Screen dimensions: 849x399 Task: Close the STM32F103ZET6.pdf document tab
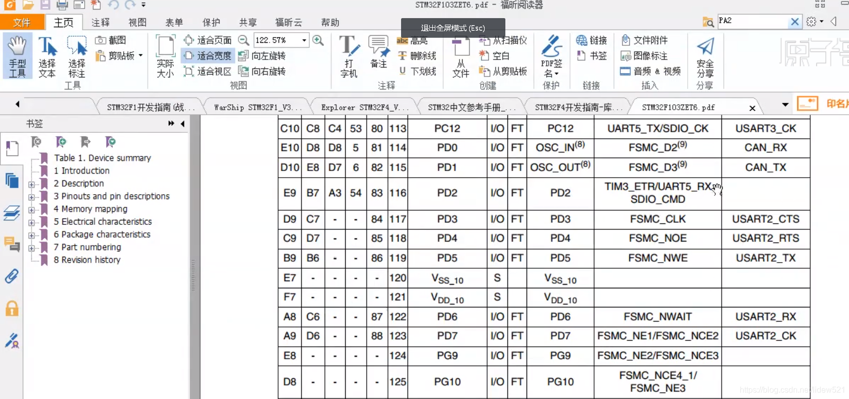752,108
